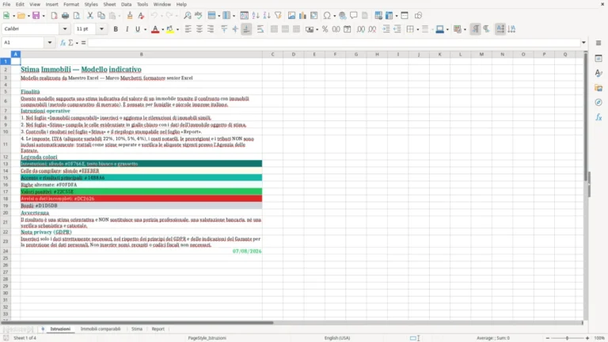This screenshot has width=608, height=342.
Task: Click the Sort Ascending icon
Action: (256, 16)
